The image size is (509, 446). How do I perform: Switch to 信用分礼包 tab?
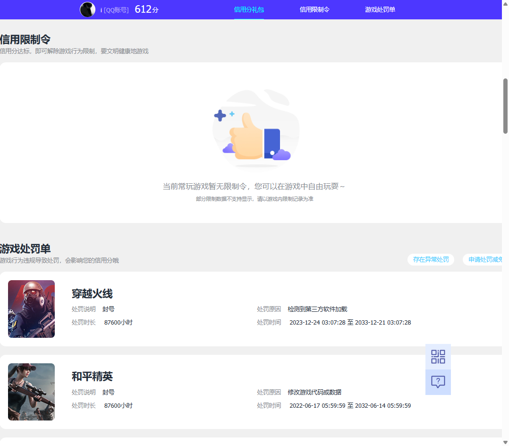249,10
